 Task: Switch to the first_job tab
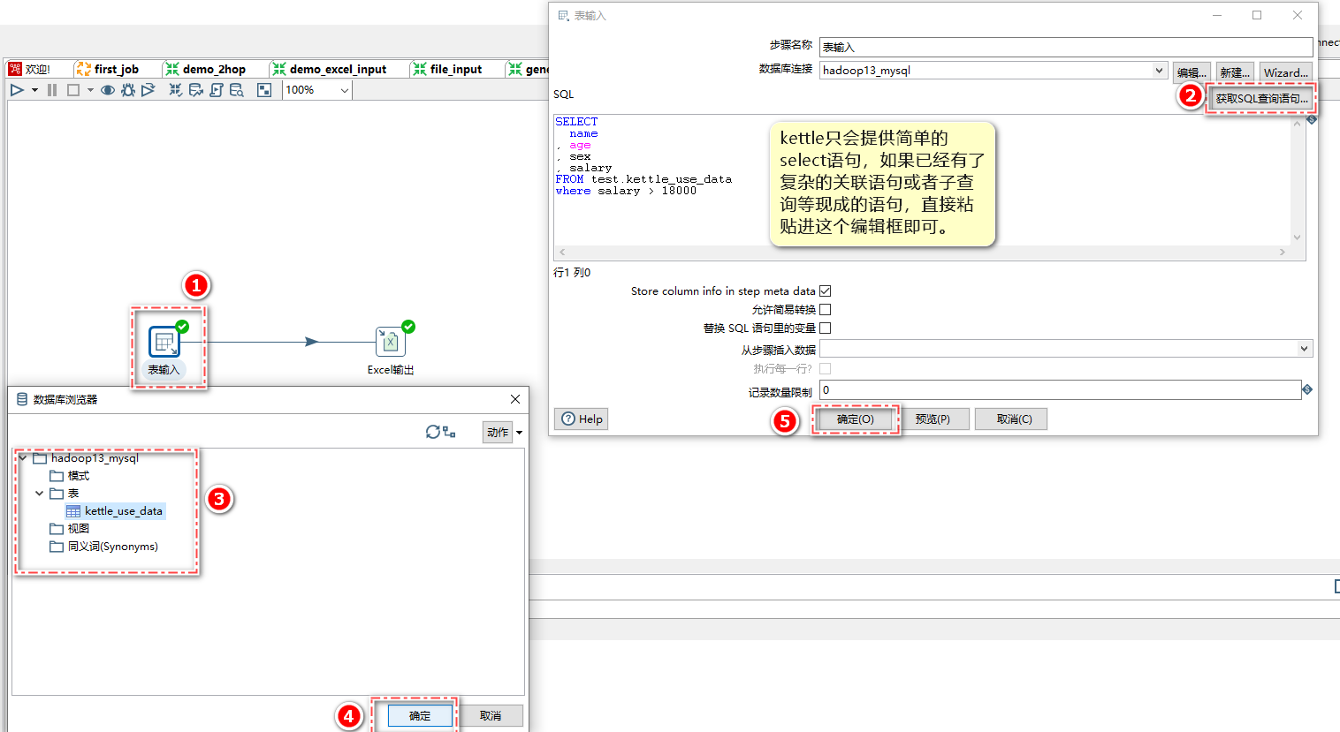tap(108, 69)
